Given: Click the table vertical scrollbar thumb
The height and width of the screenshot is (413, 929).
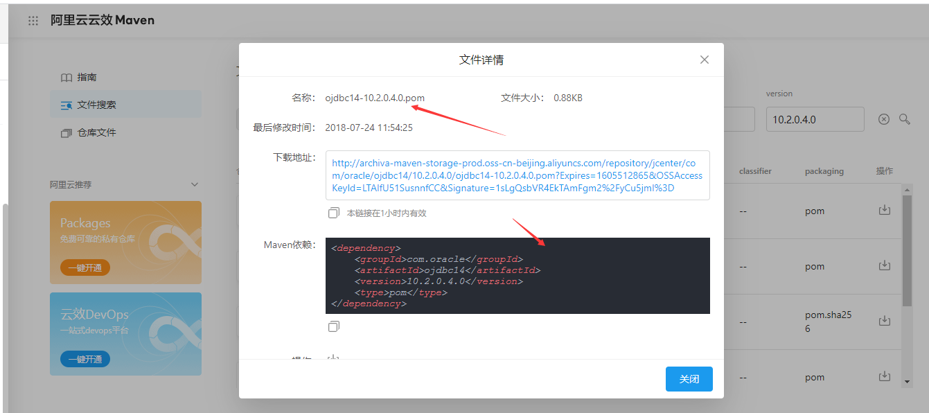Looking at the screenshot, I should coord(907,251).
